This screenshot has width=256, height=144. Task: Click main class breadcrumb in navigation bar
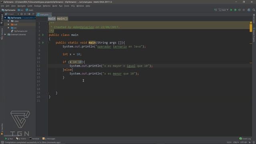tap(30, 10)
